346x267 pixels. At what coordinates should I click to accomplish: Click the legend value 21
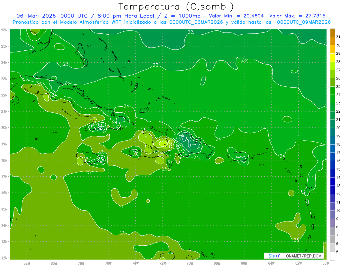[338, 120]
